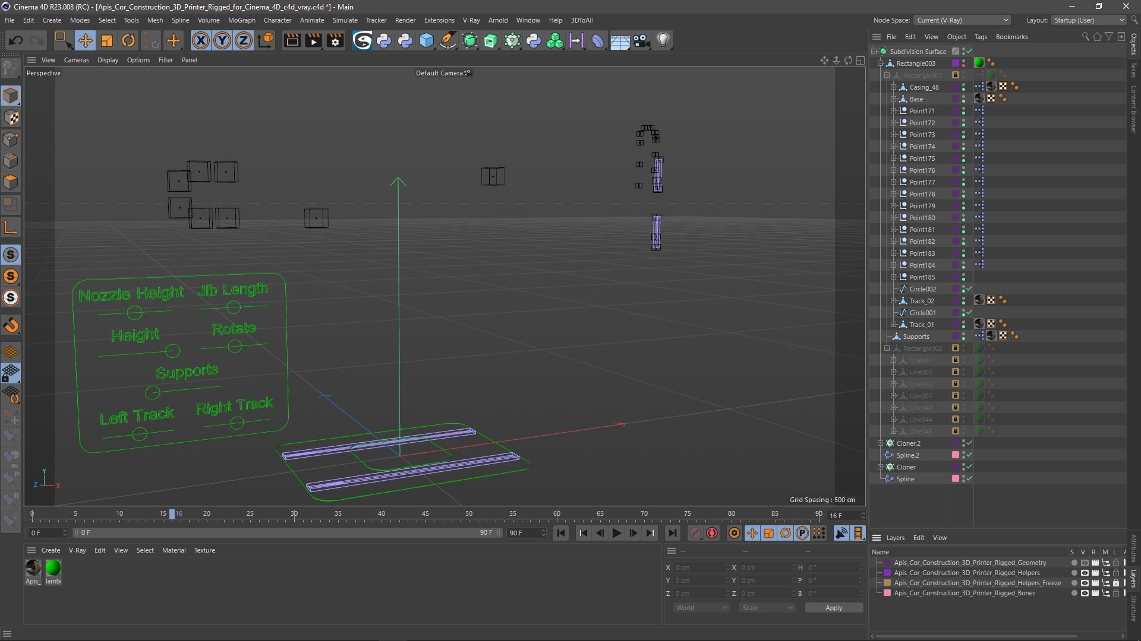Toggle visibility eye for Rigged_Geometry layer
This screenshot has height=641, width=1141.
1085,563
